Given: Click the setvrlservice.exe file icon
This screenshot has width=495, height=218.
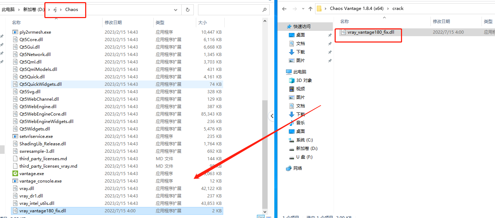Looking at the screenshot, I should tap(15, 136).
